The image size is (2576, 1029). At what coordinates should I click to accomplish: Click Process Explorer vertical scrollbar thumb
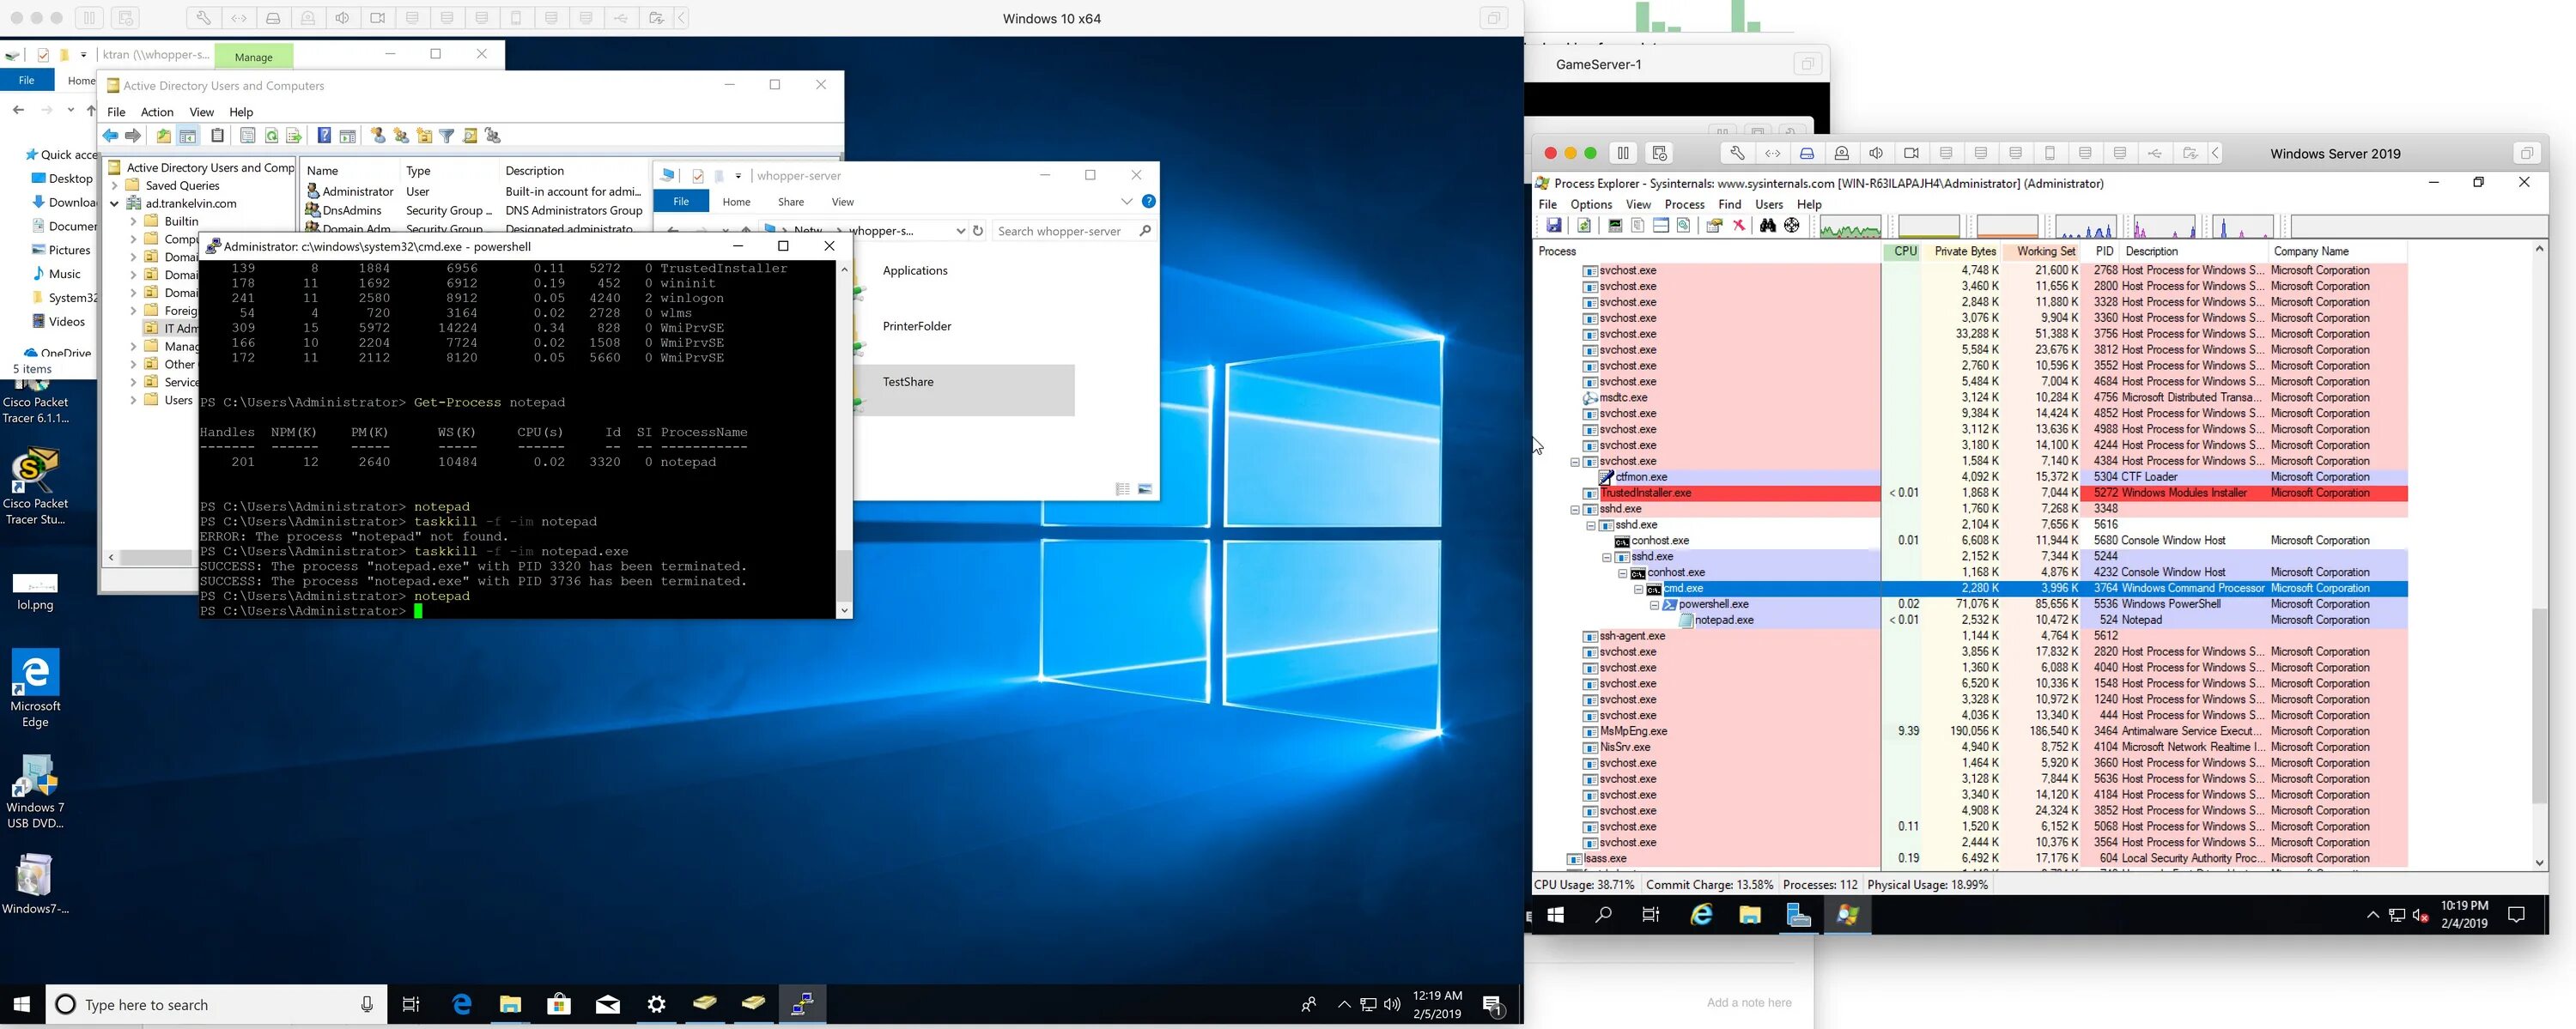pyautogui.click(x=2539, y=705)
